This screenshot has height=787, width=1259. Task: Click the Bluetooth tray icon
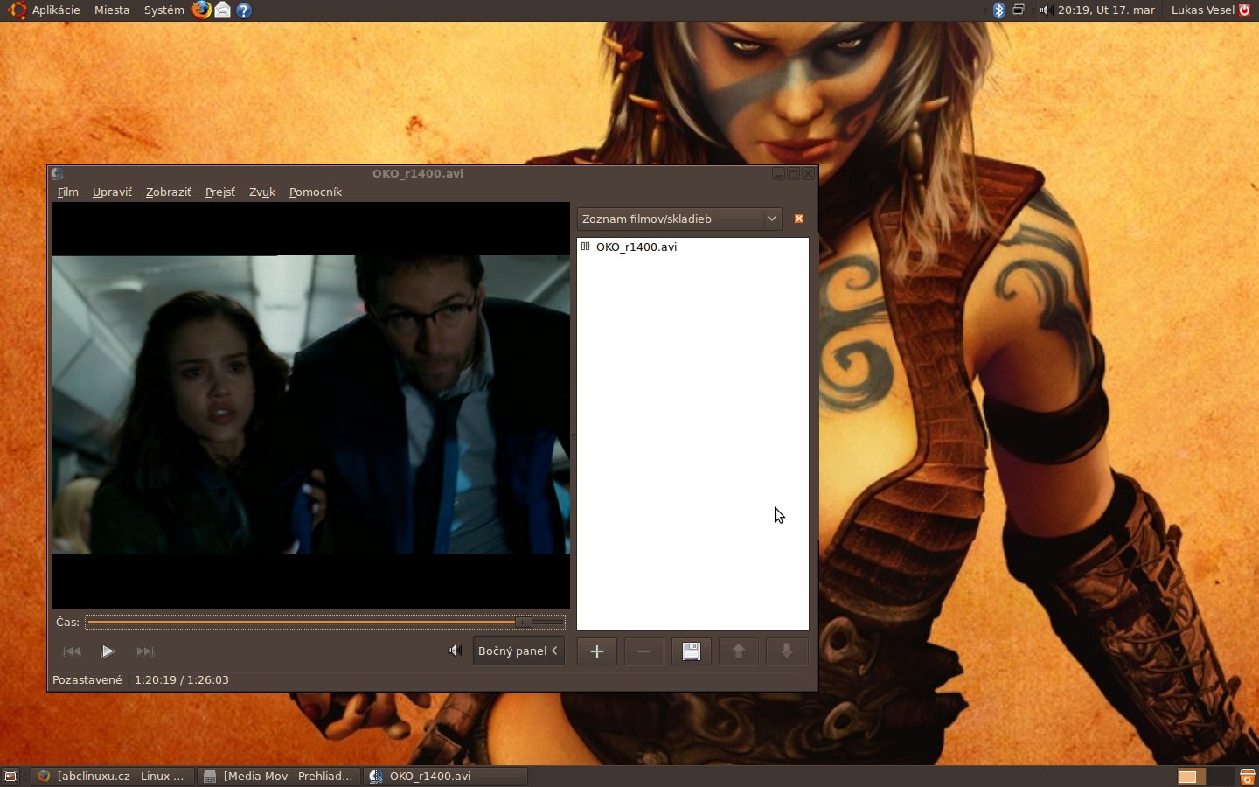pyautogui.click(x=998, y=10)
